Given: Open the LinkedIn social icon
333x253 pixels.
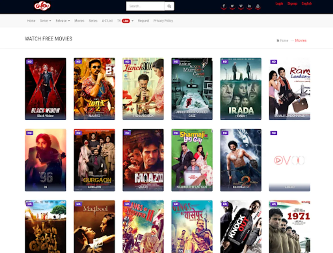Looking at the screenshot, I should point(249,6).
